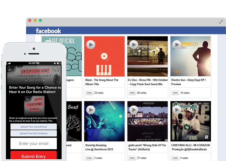Vote for CRISTIANO ALLI entry with 4 votes
226x161 pixels.
(x=175, y=158)
